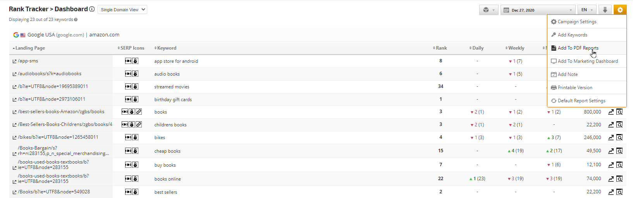Click help icon beside keyword count

[x=76, y=20]
